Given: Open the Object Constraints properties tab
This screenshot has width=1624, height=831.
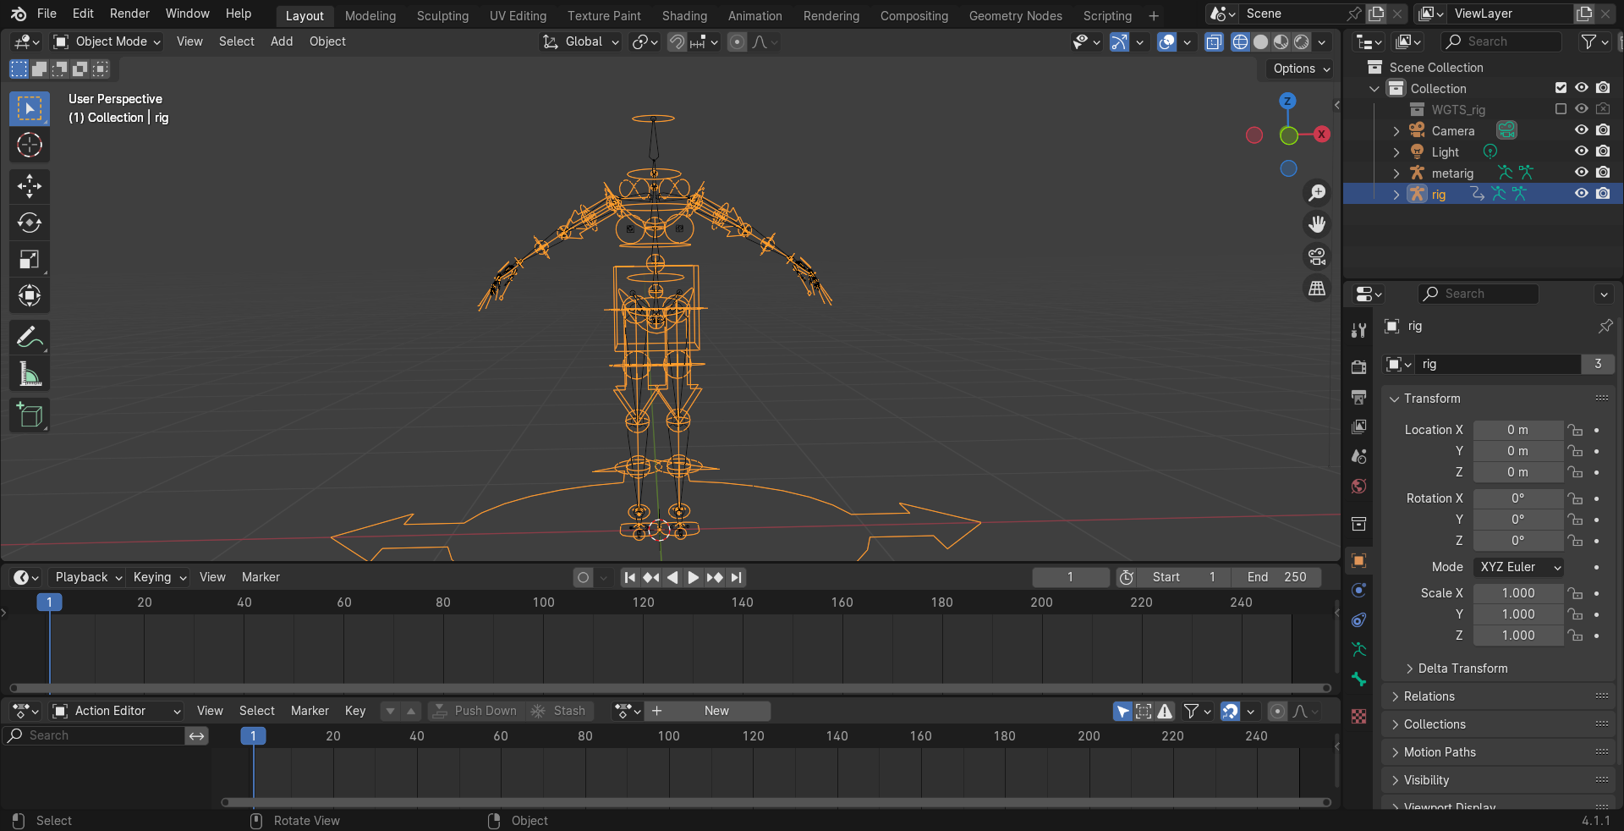Looking at the screenshot, I should click(1358, 620).
